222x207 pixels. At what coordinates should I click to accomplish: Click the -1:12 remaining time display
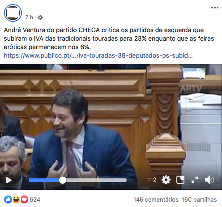pos(150,180)
